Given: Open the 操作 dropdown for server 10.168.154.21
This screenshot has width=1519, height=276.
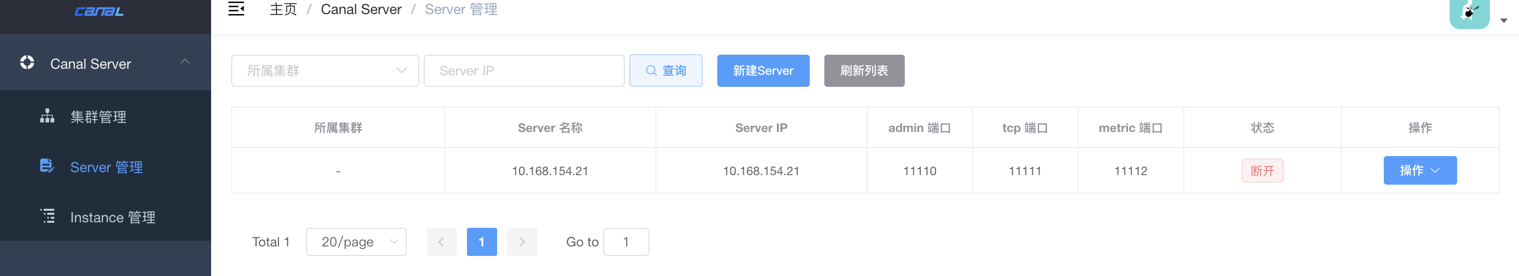Looking at the screenshot, I should (x=1420, y=171).
